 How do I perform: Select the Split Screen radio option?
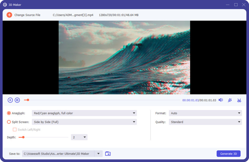point(9,122)
